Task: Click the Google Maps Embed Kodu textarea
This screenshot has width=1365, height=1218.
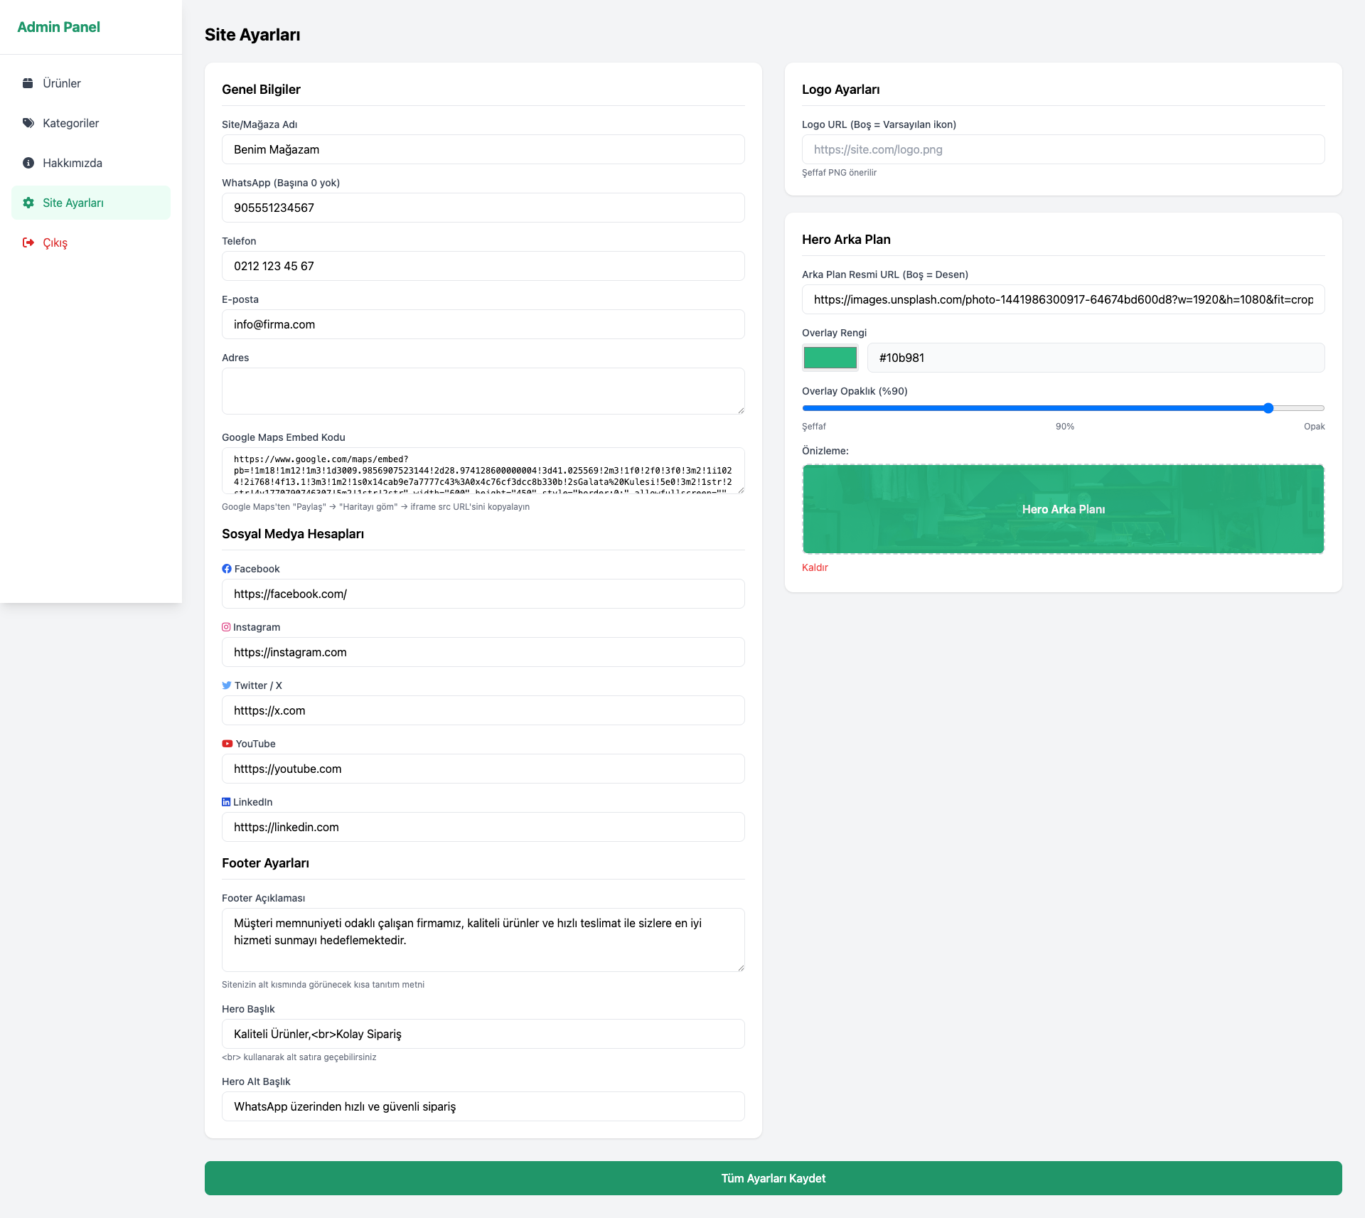Action: pos(483,471)
